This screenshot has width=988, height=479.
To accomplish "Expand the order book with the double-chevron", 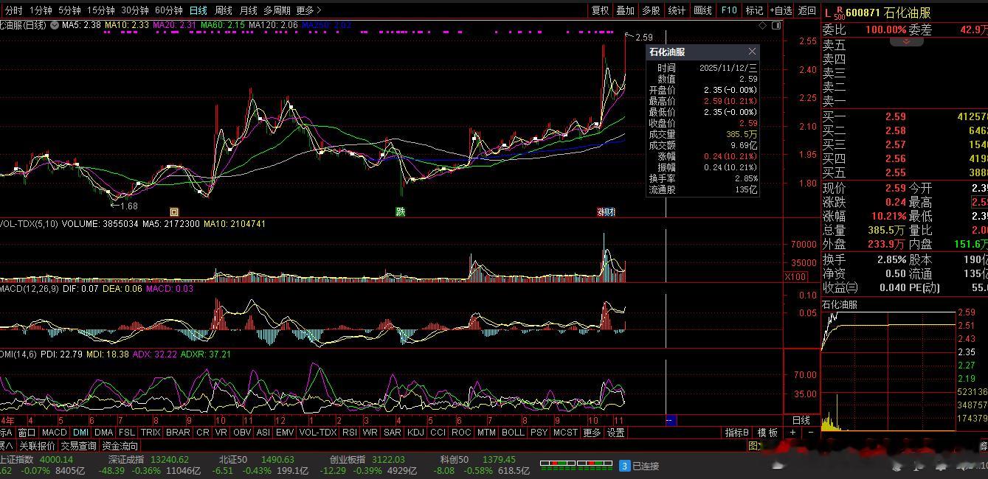I will click(x=907, y=41).
